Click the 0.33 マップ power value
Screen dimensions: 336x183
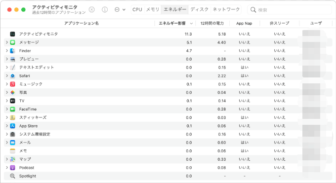coord(222,159)
